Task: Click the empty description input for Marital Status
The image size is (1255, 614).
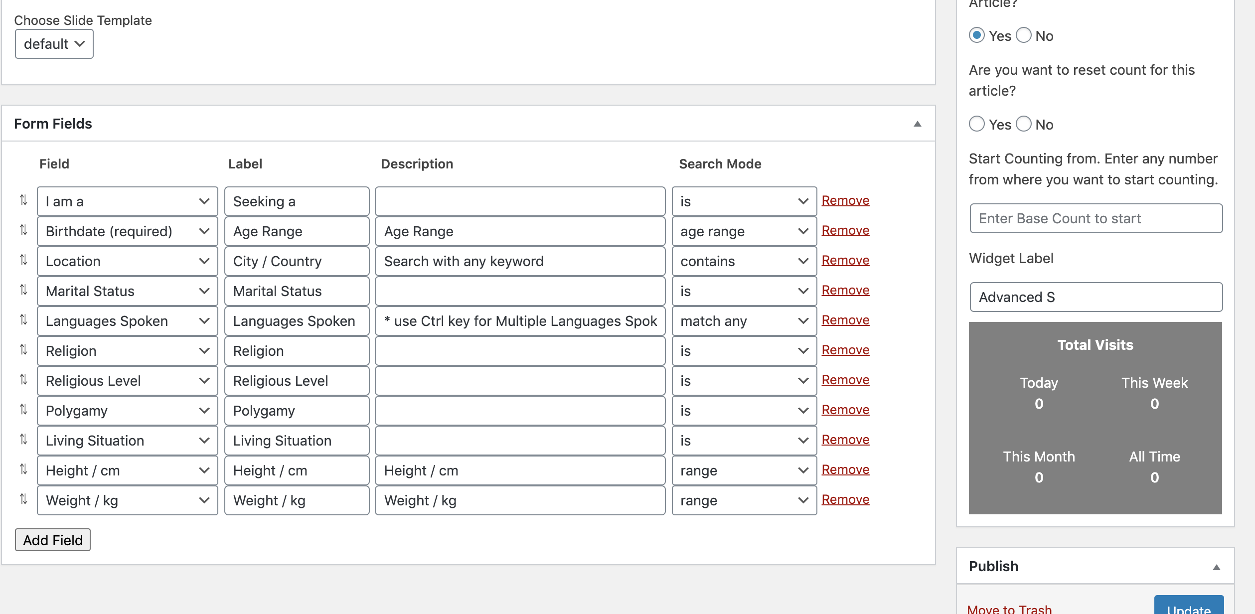Action: [x=520, y=291]
